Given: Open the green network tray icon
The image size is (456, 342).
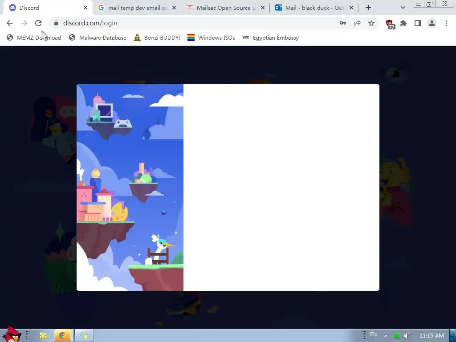Looking at the screenshot, I should pos(396,336).
